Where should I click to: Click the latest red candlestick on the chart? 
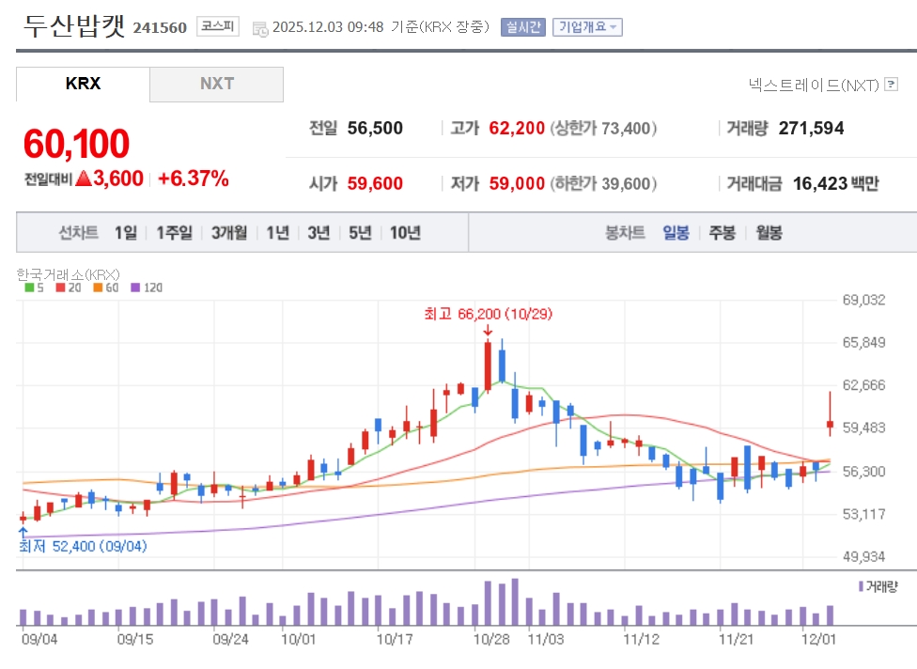[x=830, y=414]
